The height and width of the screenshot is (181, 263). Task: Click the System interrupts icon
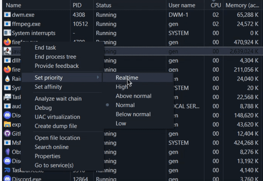[x=7, y=33]
